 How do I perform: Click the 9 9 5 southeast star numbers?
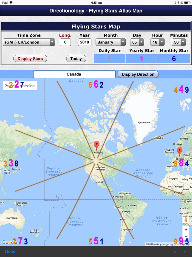point(181,241)
